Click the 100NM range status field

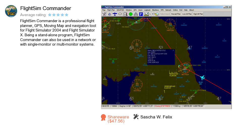(114, 106)
